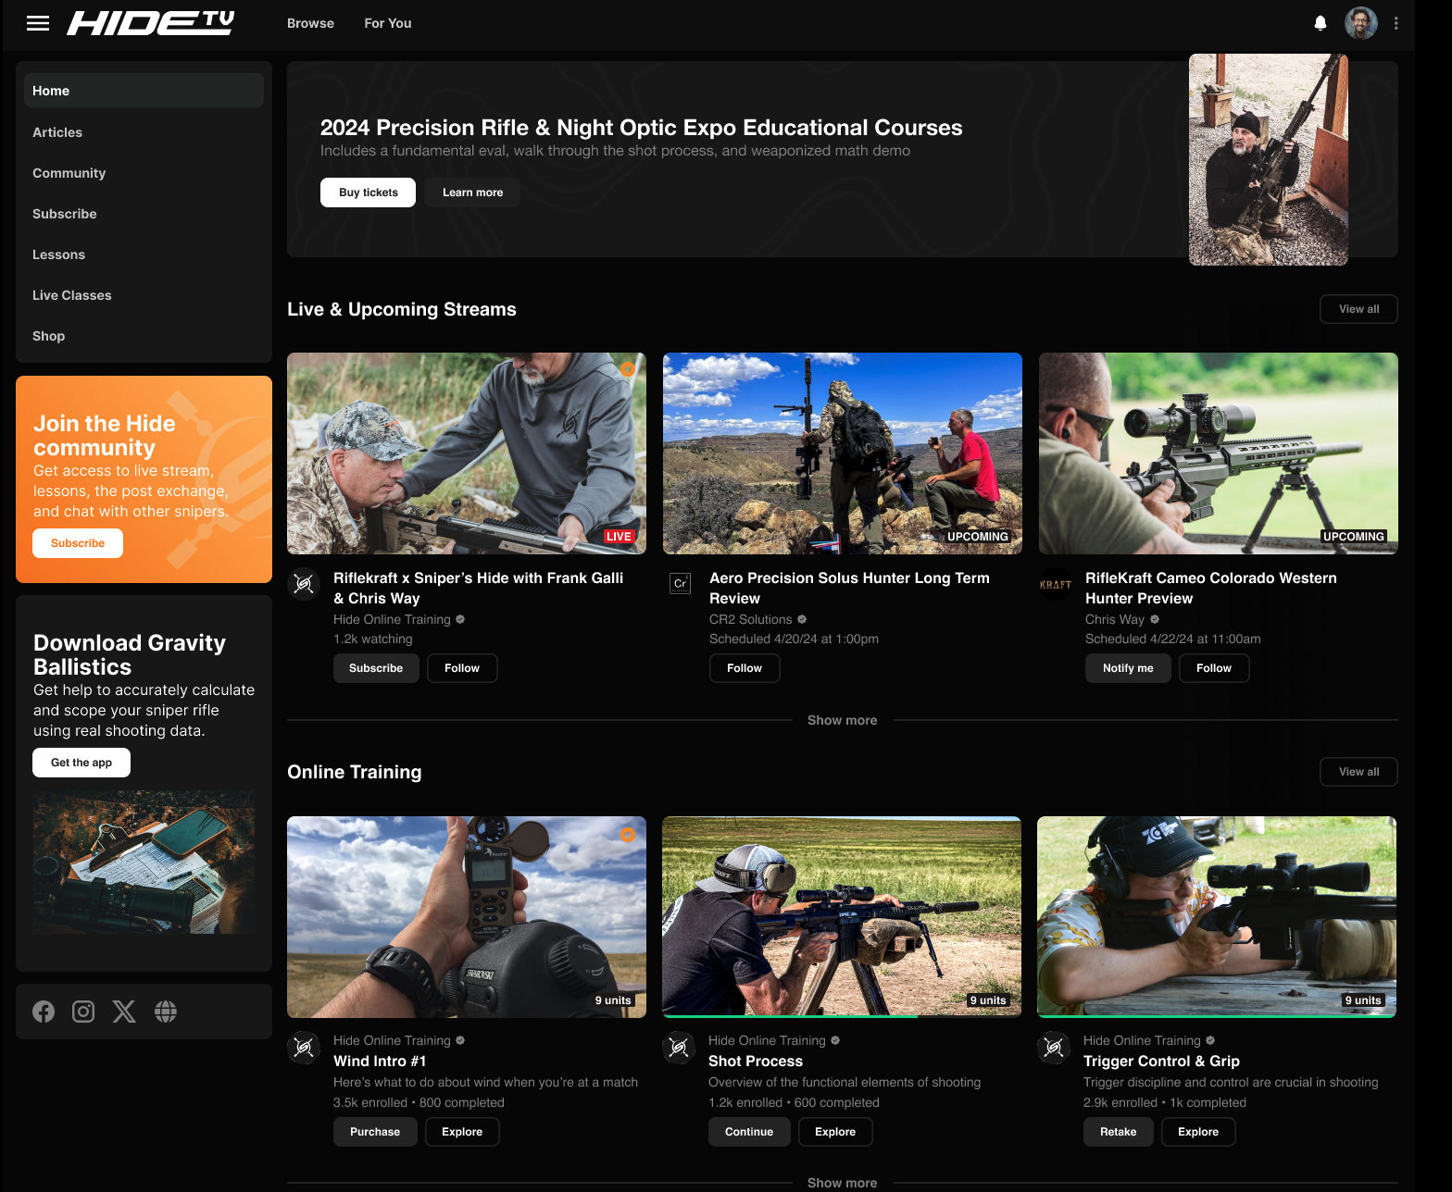This screenshot has height=1192, width=1452.
Task: View all Online Training courses
Action: click(x=1358, y=772)
